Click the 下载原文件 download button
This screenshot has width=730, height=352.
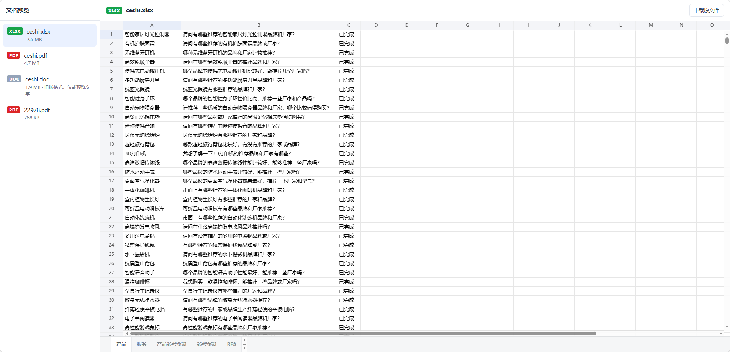click(706, 10)
